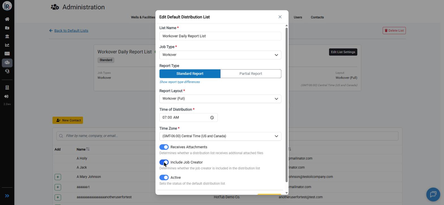The width and height of the screenshot is (444, 205).
Task: Click the dialog scrollbar down arrow
Action: coord(287,193)
